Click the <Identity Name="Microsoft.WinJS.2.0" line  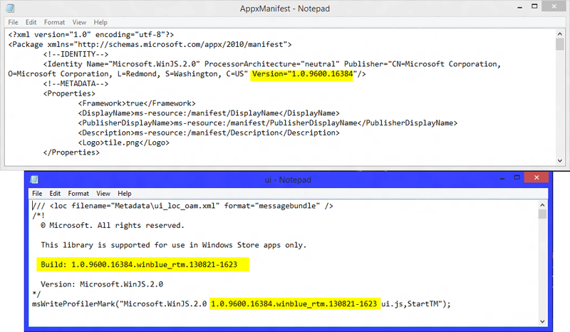coord(272,64)
